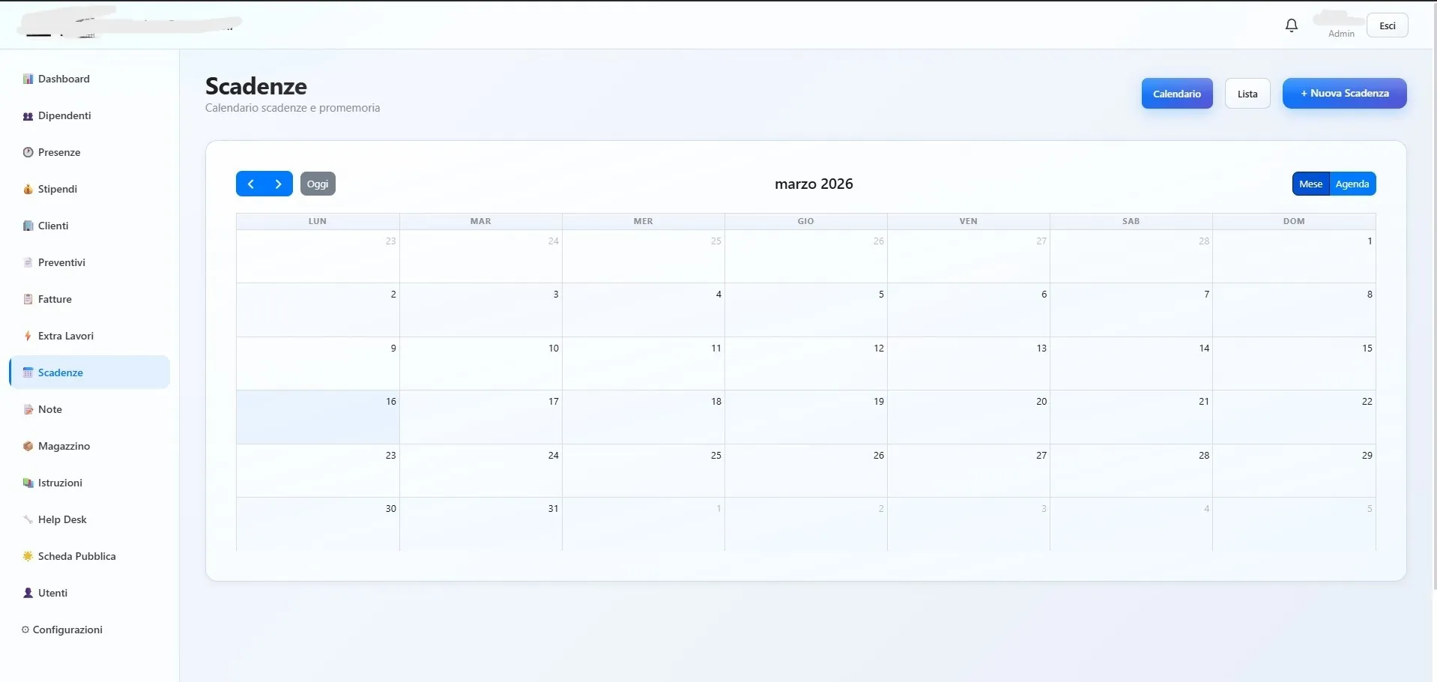The height and width of the screenshot is (682, 1437).
Task: Go to next month with right chevron
Action: (x=279, y=184)
